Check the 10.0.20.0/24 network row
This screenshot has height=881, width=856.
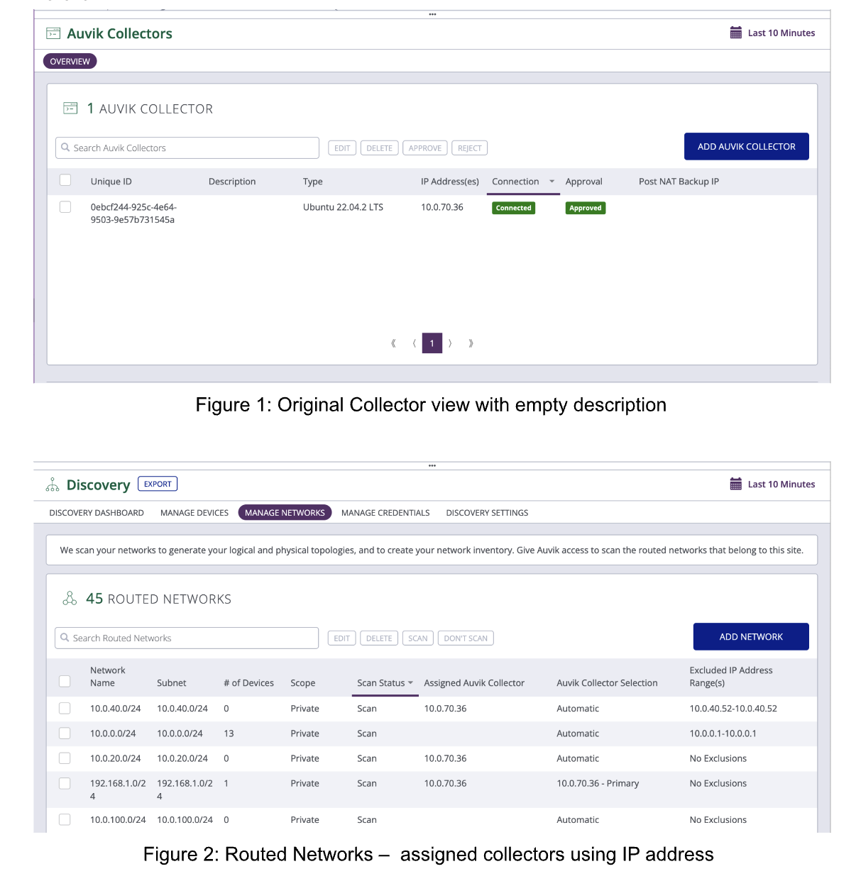point(65,758)
